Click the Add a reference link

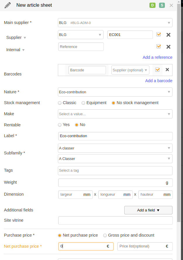click(x=158, y=57)
